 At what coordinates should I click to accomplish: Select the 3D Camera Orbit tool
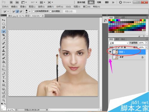(4, 93)
